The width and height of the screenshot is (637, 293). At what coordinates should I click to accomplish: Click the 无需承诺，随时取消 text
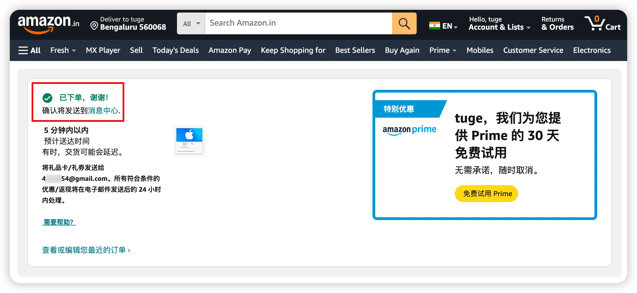(497, 170)
